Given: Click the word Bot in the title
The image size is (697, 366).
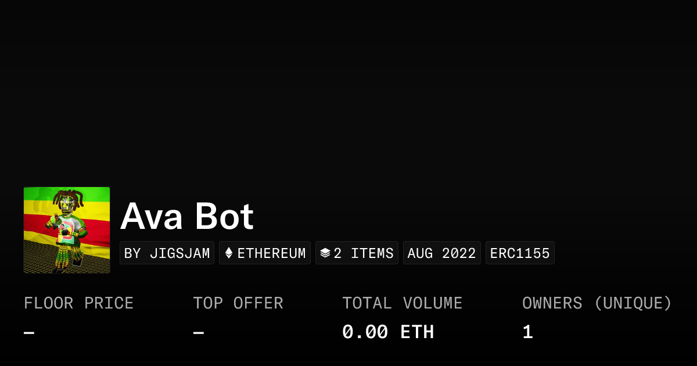Looking at the screenshot, I should pyautogui.click(x=224, y=217).
